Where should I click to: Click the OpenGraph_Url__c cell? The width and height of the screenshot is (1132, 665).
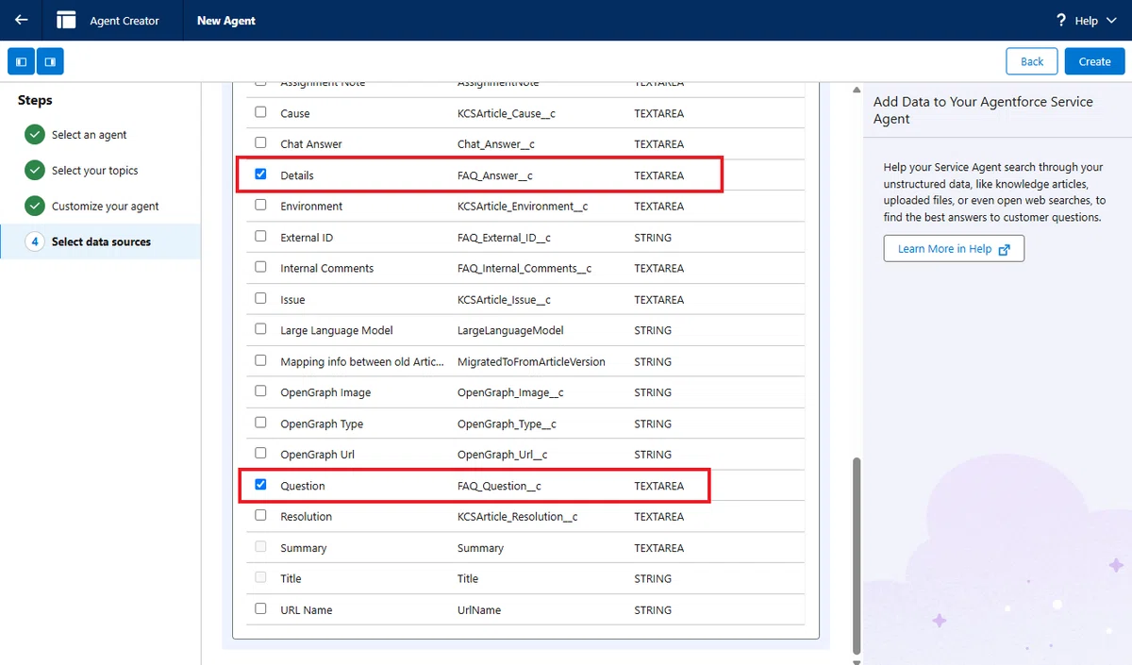pyautogui.click(x=503, y=455)
